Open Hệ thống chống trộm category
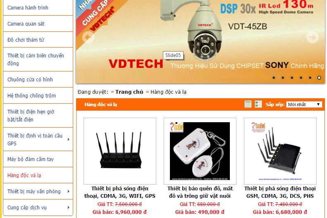327x218 pixels. [31, 95]
